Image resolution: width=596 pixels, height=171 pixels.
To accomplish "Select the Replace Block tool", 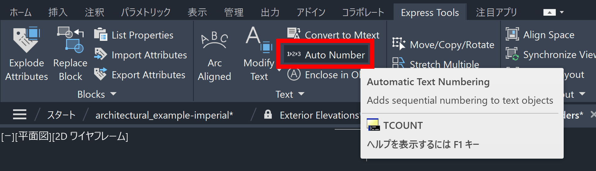I will [x=70, y=40].
